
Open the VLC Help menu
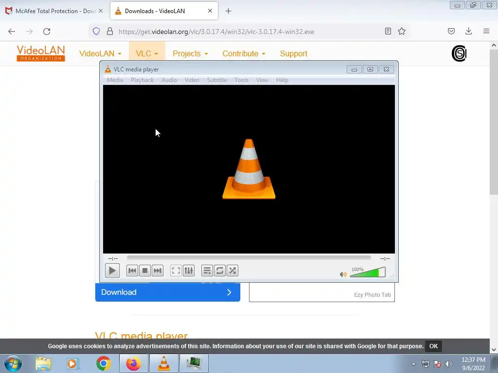click(282, 80)
